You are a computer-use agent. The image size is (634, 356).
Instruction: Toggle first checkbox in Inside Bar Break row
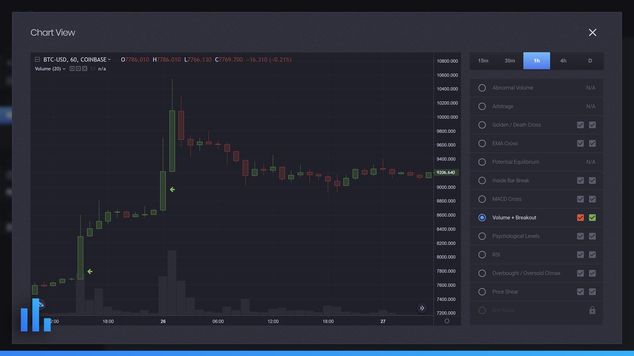pos(580,180)
